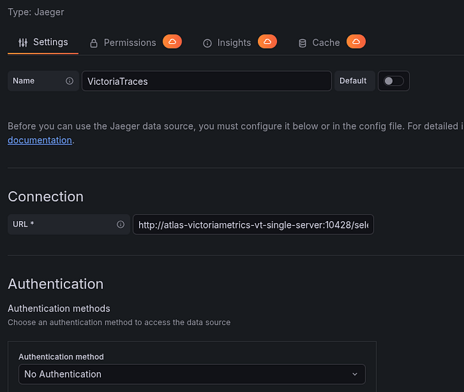Open the documentation link

(40, 140)
